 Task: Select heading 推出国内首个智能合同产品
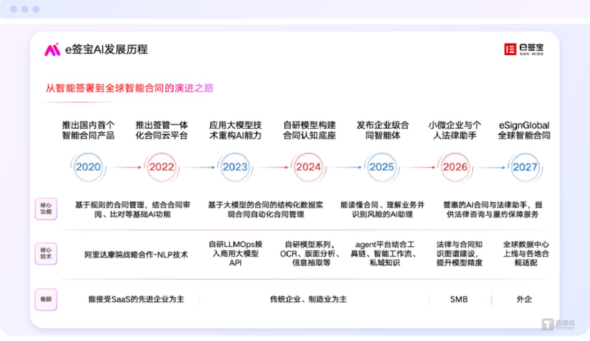(88, 130)
